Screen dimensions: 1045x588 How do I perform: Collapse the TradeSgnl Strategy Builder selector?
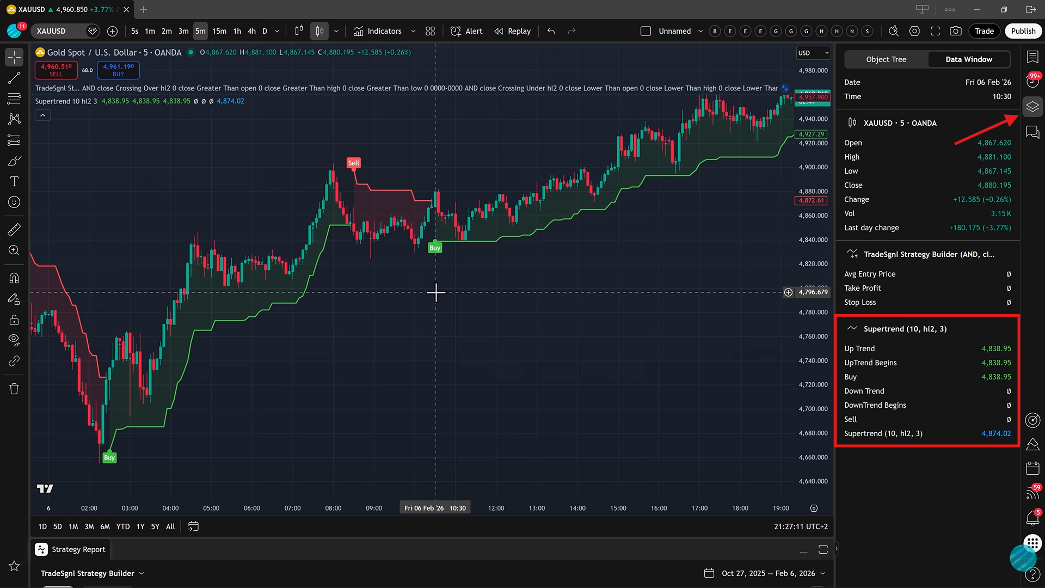click(x=142, y=573)
